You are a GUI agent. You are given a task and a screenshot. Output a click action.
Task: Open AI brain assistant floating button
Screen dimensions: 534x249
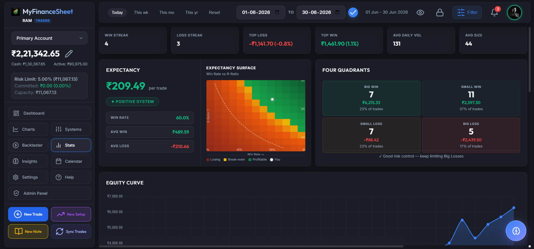coord(516,231)
